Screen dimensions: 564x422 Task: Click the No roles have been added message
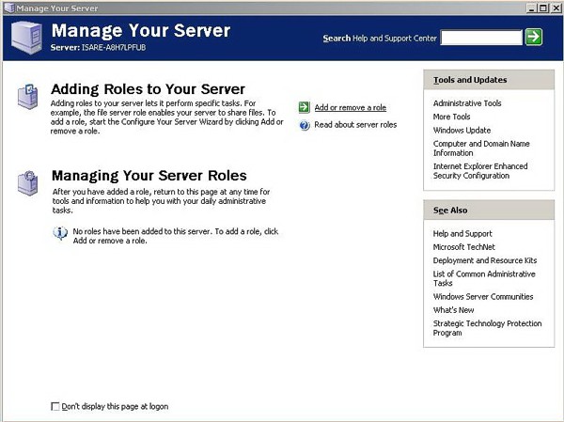coord(176,236)
